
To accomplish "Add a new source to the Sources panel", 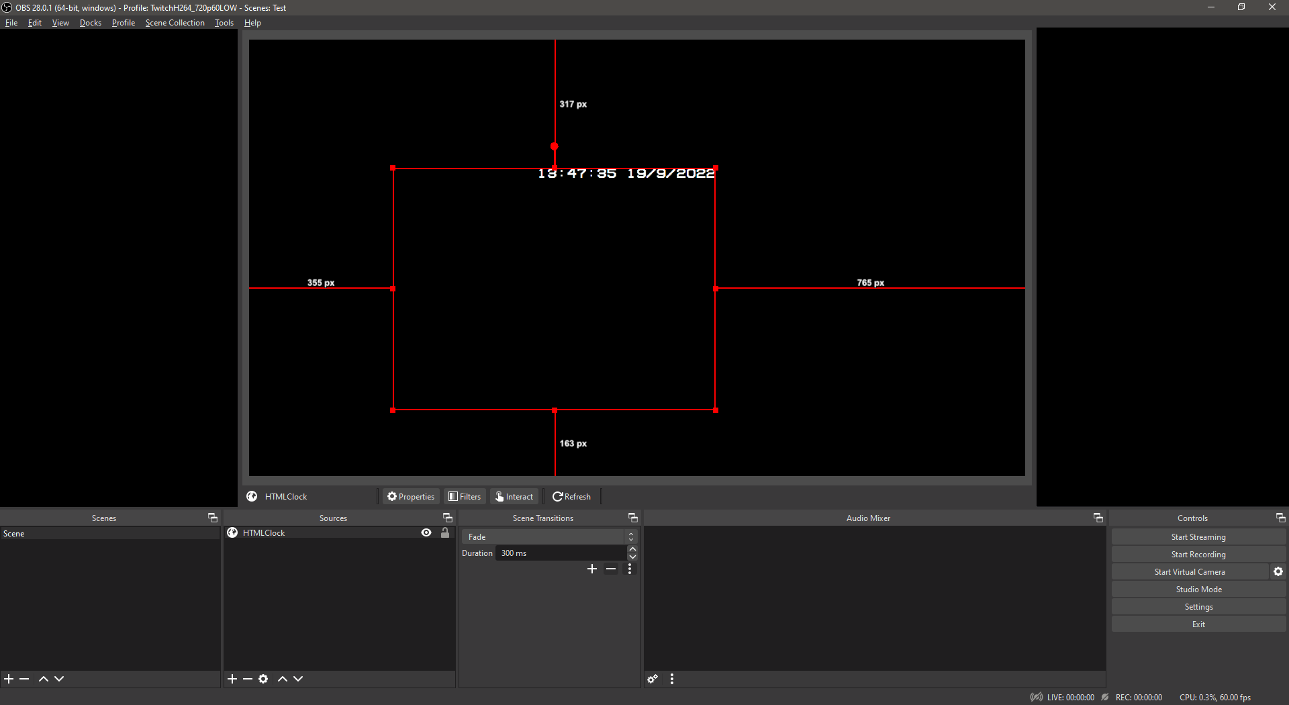I will click(232, 679).
